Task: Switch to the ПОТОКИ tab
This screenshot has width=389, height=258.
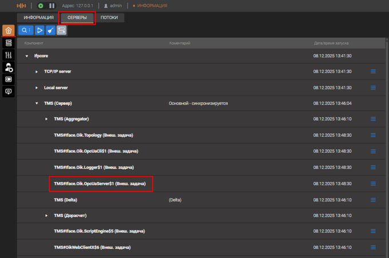Action: point(109,18)
